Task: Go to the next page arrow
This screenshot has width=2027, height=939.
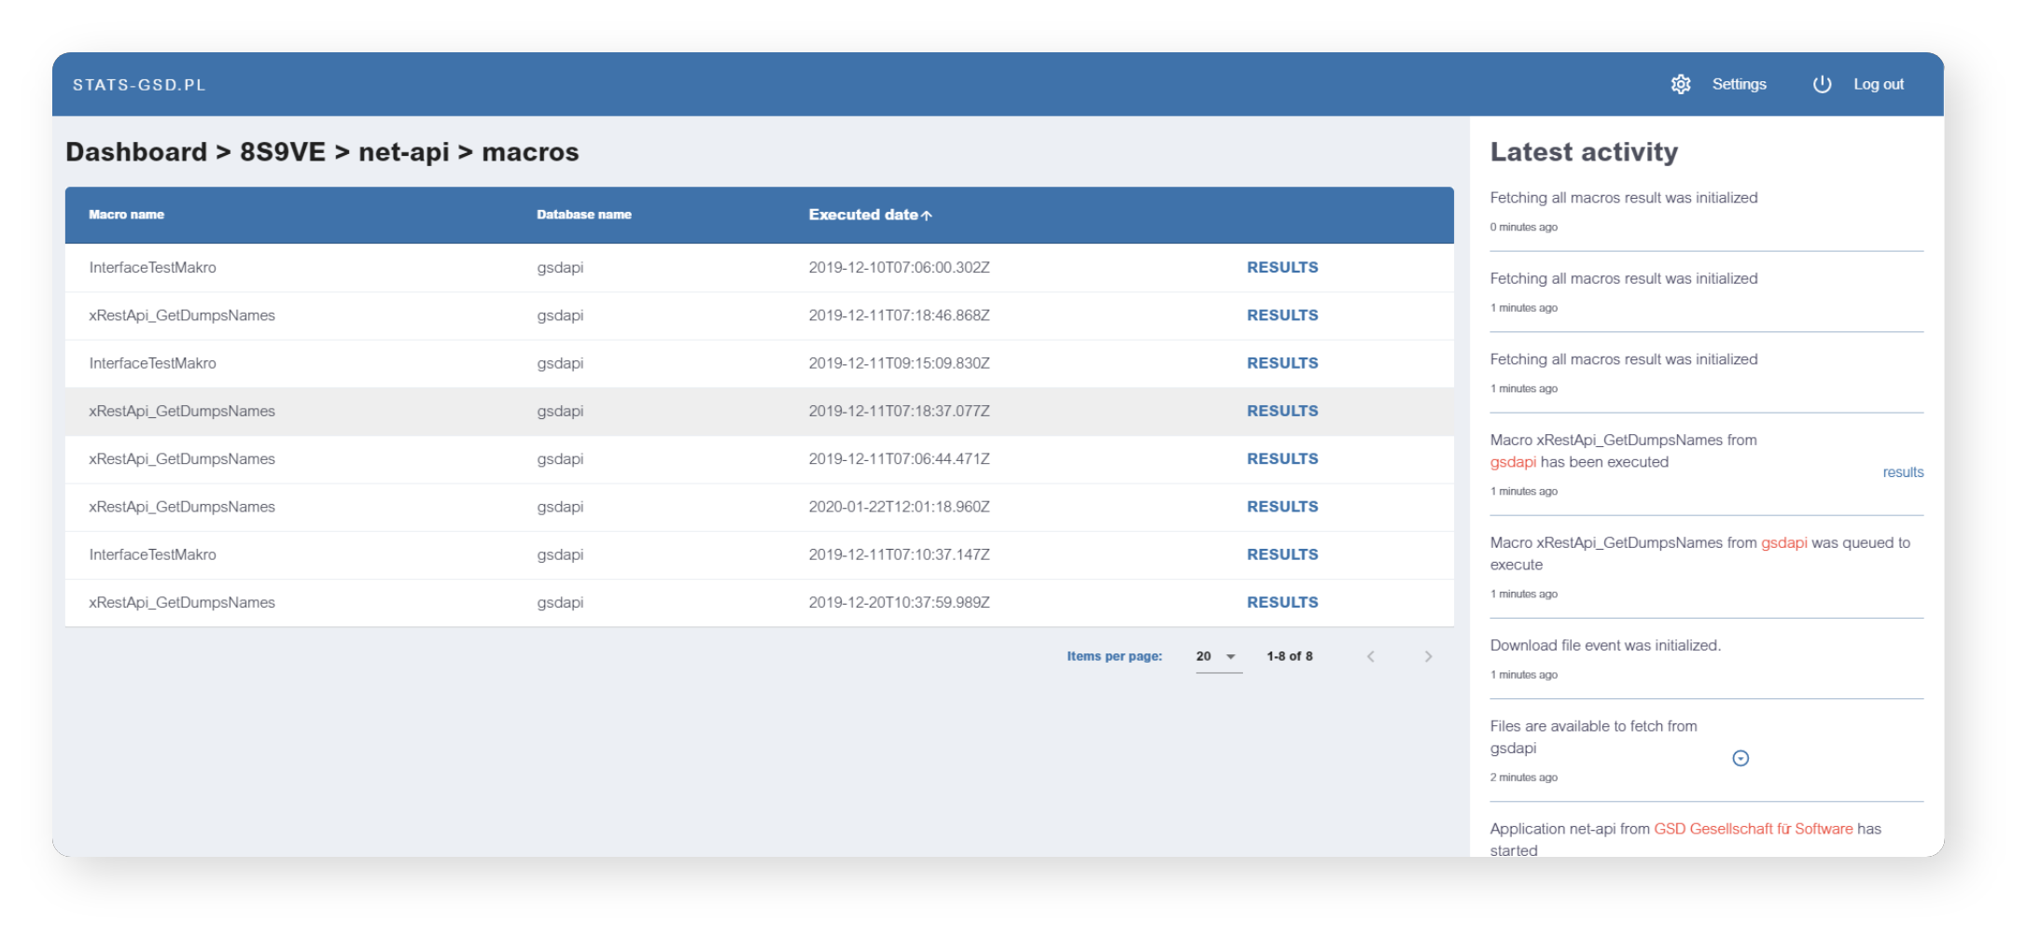Action: pyautogui.click(x=1427, y=656)
